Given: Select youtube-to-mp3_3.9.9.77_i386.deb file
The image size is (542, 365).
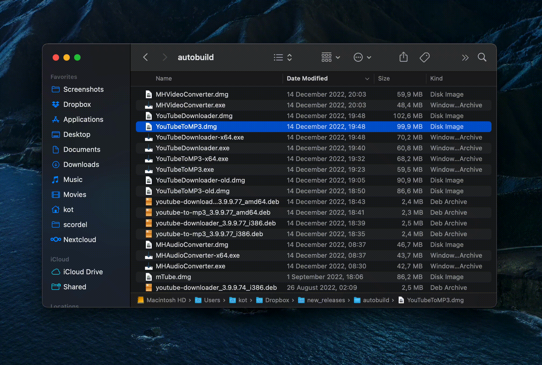Looking at the screenshot, I should (313, 234).
